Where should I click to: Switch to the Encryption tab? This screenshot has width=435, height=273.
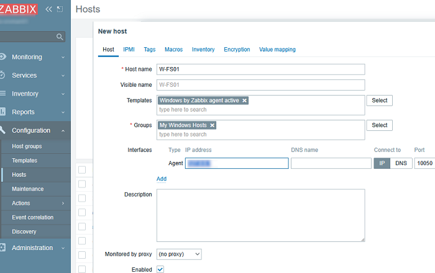[x=237, y=50]
